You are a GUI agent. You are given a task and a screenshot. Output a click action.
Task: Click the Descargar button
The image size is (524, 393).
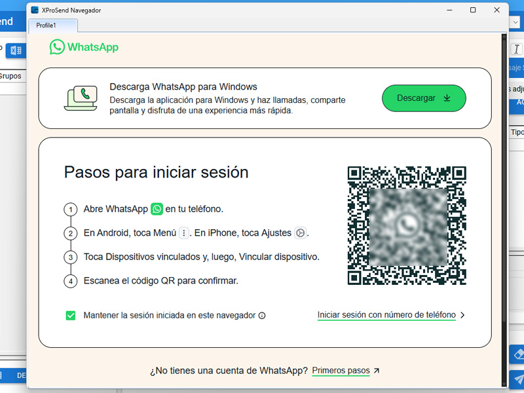(x=424, y=98)
